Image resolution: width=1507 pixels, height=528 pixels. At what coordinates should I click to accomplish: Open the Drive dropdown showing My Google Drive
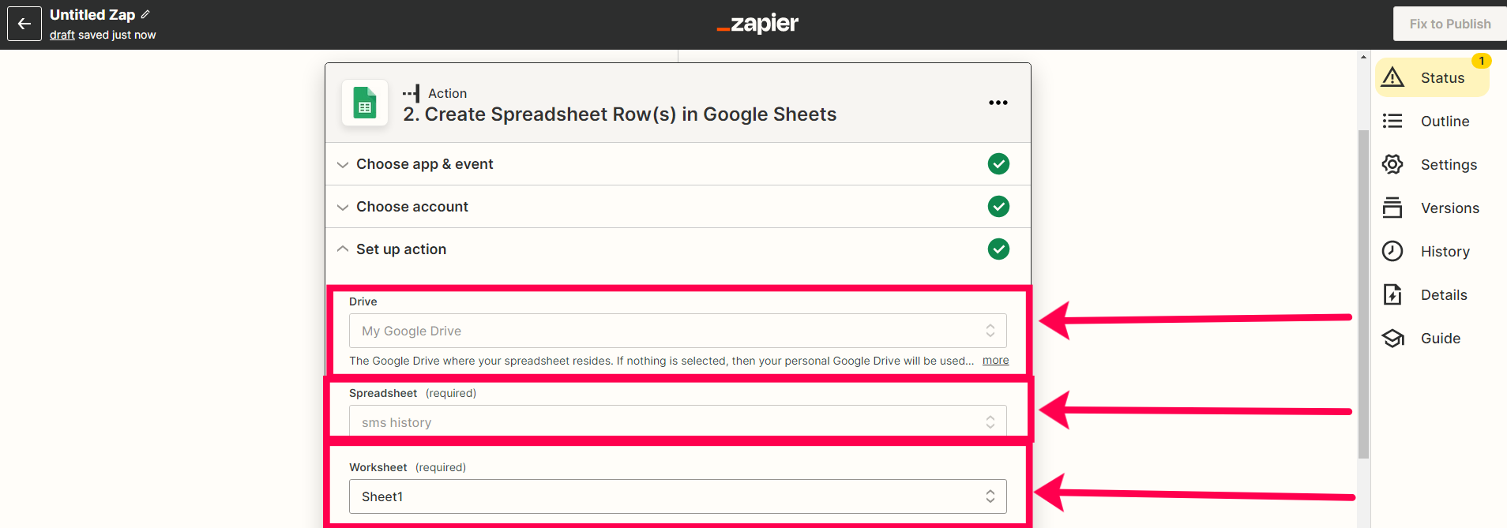click(678, 331)
